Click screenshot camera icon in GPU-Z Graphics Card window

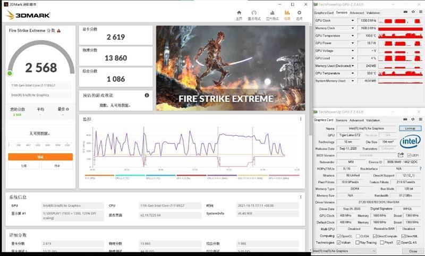[405, 119]
